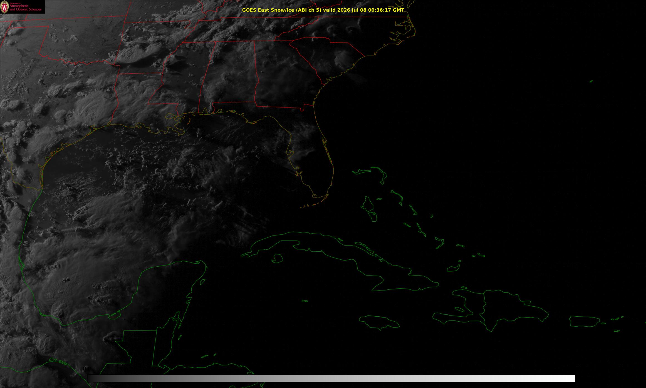Click the UW crest logo icon
Screen dimensions: 646x388
click(5, 7)
